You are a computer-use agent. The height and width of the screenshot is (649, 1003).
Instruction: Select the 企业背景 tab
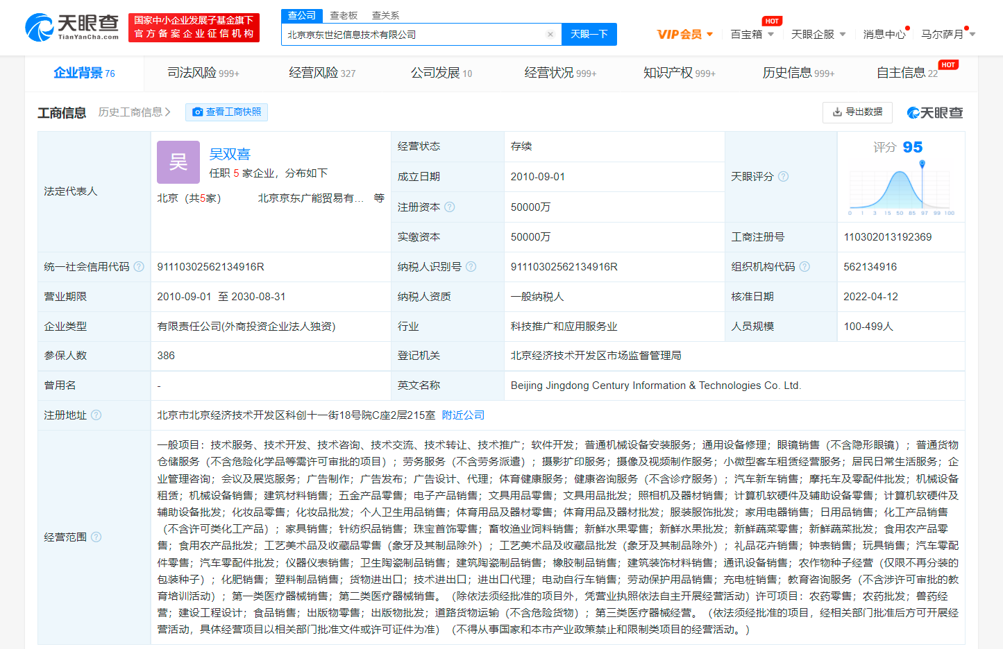84,73
